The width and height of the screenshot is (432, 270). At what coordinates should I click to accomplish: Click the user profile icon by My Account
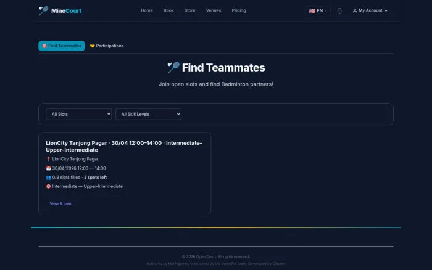click(x=355, y=10)
